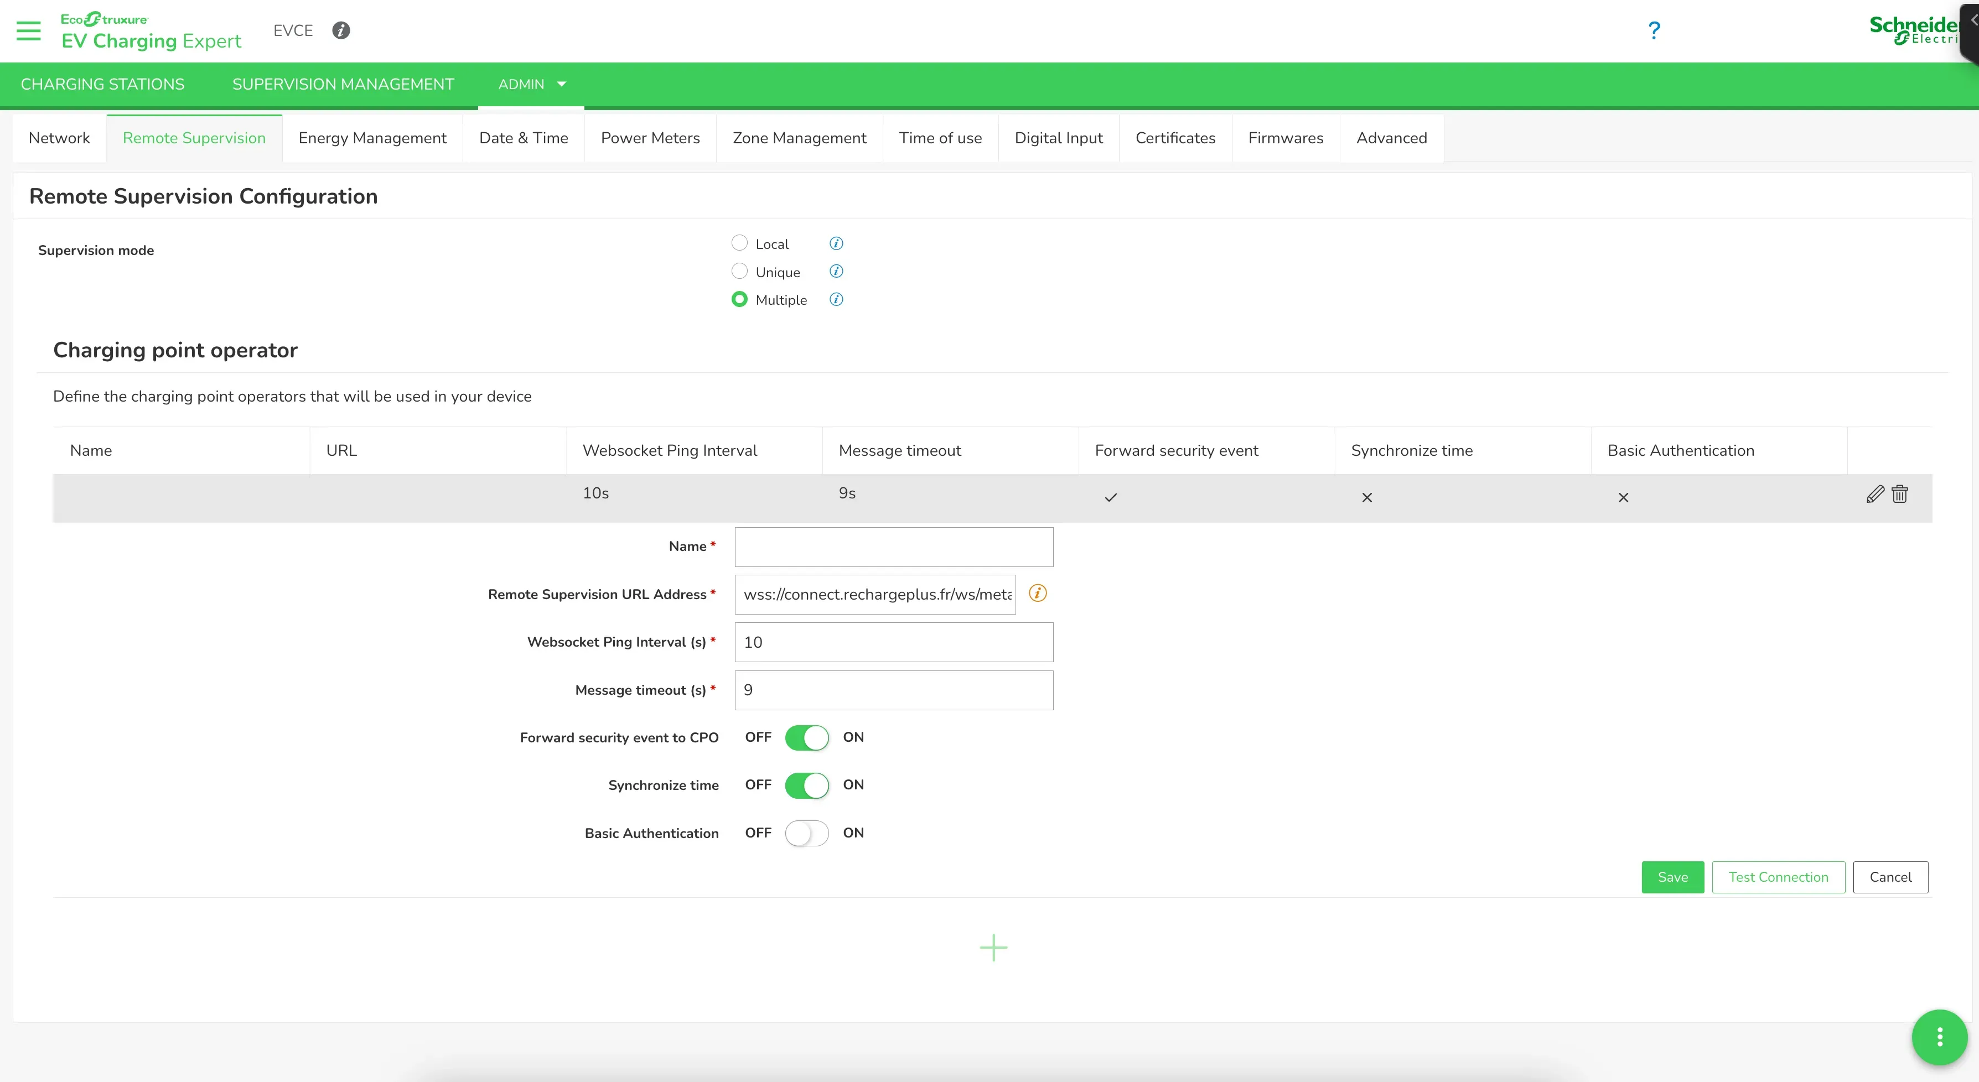
Task: Save the operator configuration
Action: tap(1672, 877)
